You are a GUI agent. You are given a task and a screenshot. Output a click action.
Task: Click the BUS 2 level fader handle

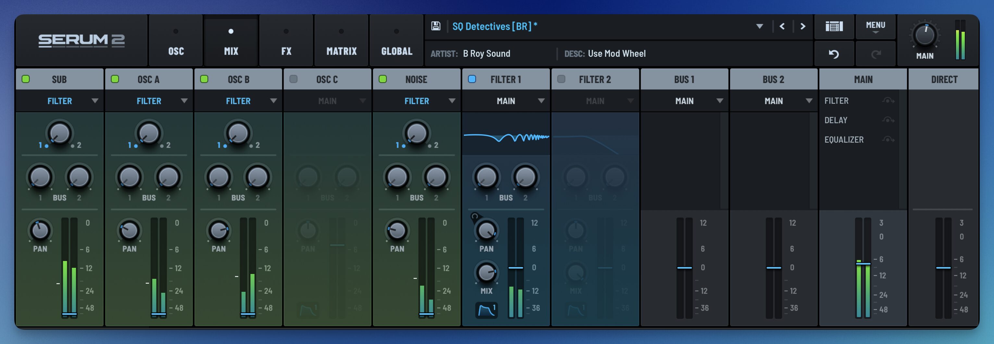(x=774, y=267)
